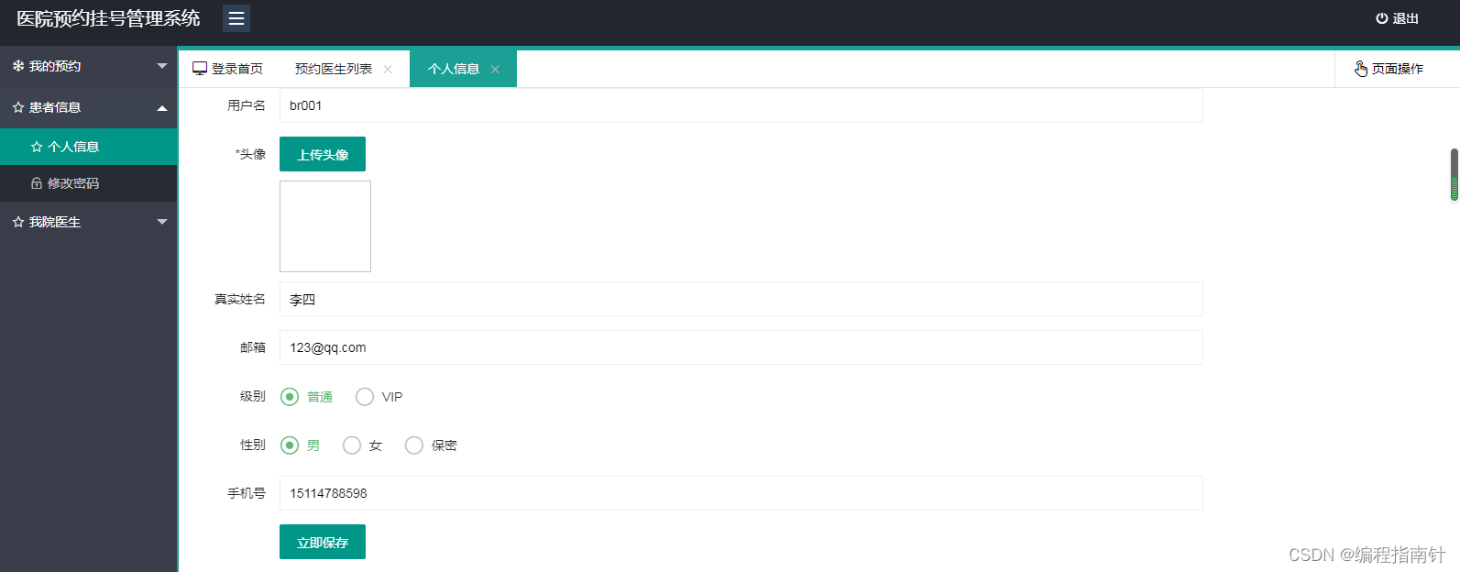Open 个人信息 in the sidebar
Image resolution: width=1460 pixels, height=572 pixels.
89,147
